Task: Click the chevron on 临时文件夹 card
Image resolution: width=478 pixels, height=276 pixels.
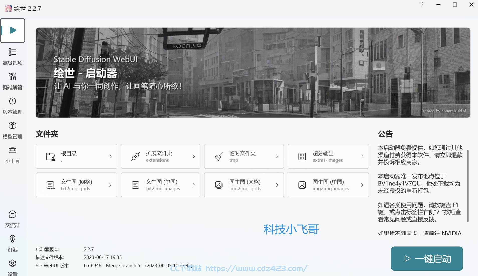Action: (x=277, y=156)
